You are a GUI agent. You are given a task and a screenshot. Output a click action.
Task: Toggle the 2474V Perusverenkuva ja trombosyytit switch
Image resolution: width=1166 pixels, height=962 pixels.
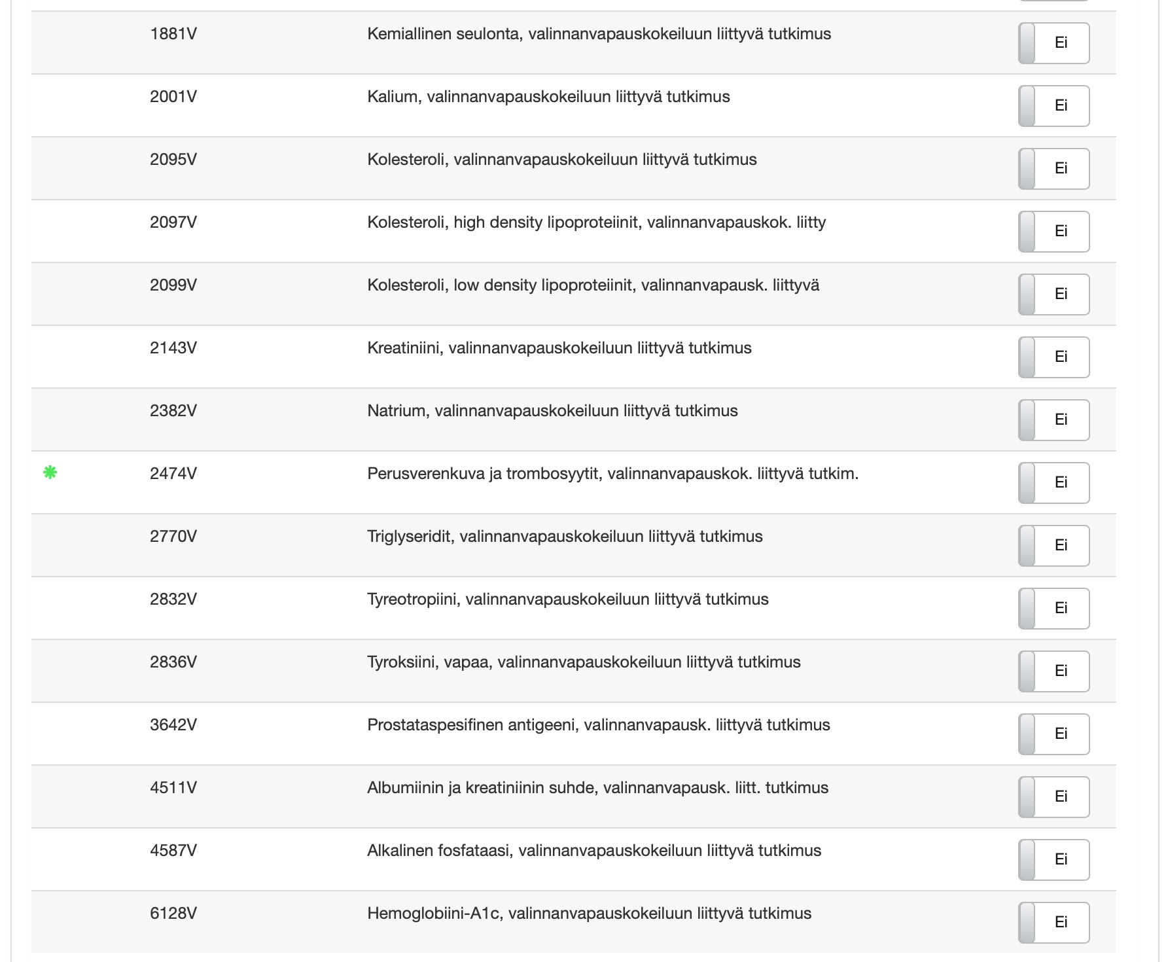[x=1053, y=483]
